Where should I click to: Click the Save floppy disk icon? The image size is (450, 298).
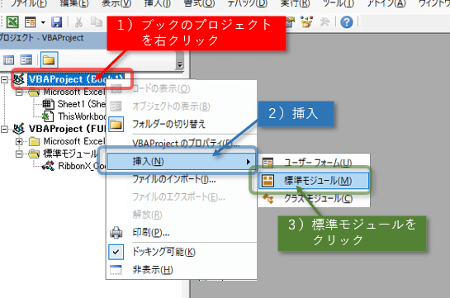point(56,22)
